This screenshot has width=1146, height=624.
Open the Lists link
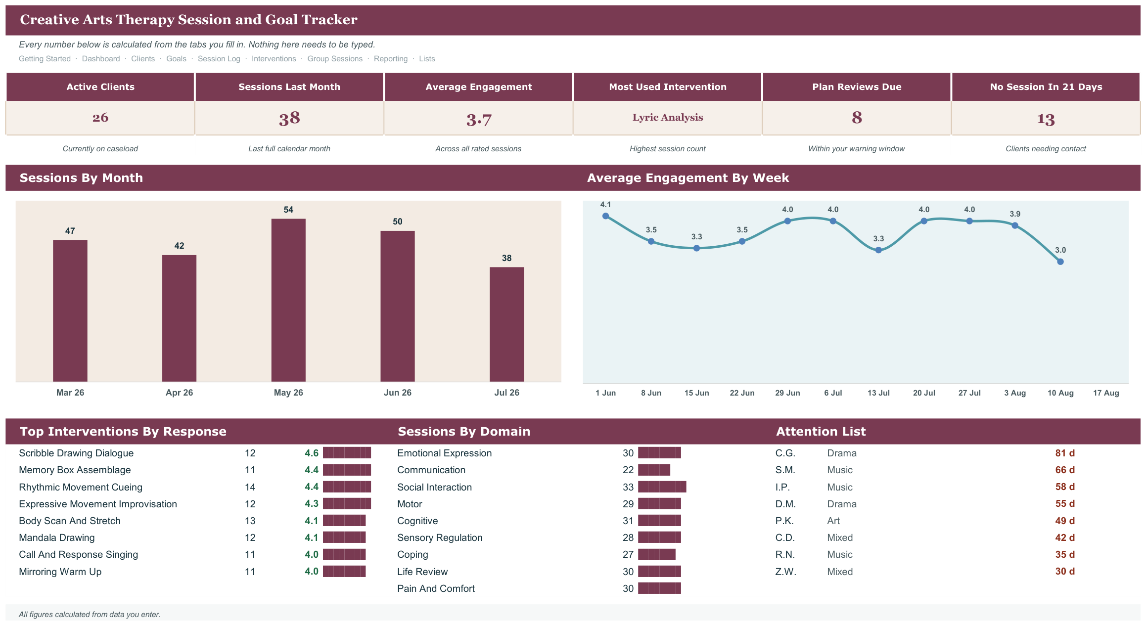point(427,59)
